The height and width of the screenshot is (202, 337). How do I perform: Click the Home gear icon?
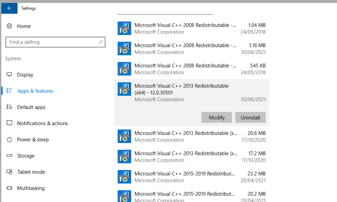coord(9,26)
